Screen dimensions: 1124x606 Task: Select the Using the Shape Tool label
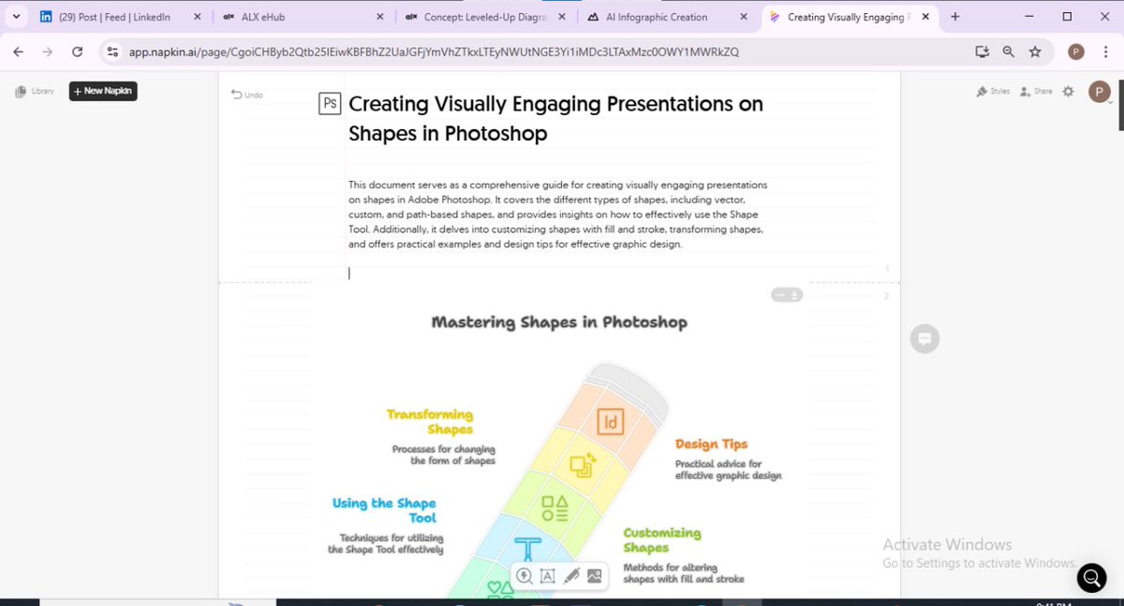[x=385, y=510]
